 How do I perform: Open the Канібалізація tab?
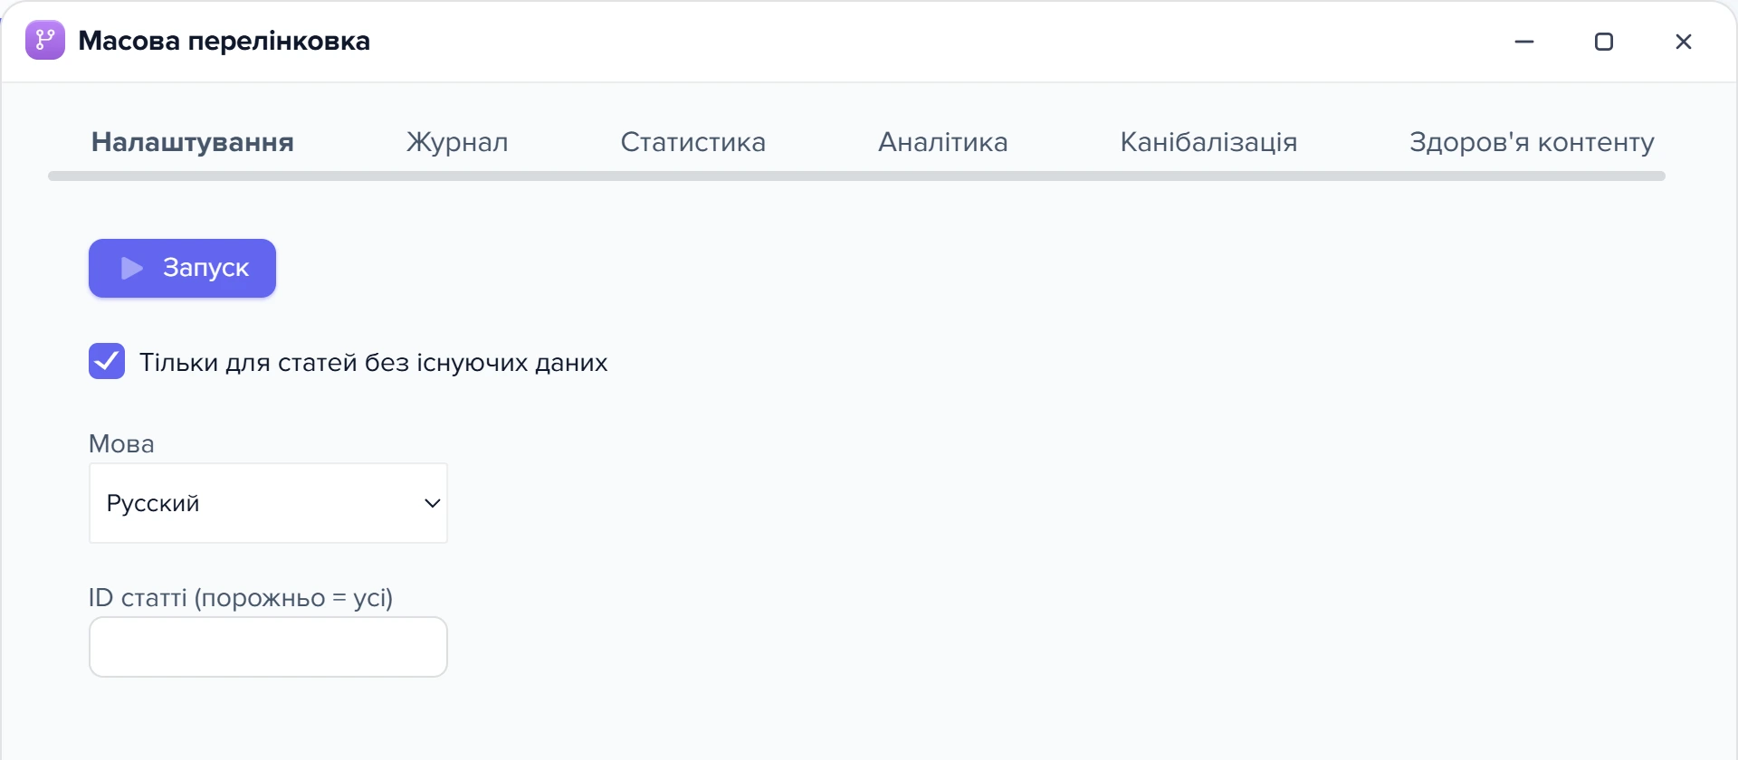coord(1209,142)
